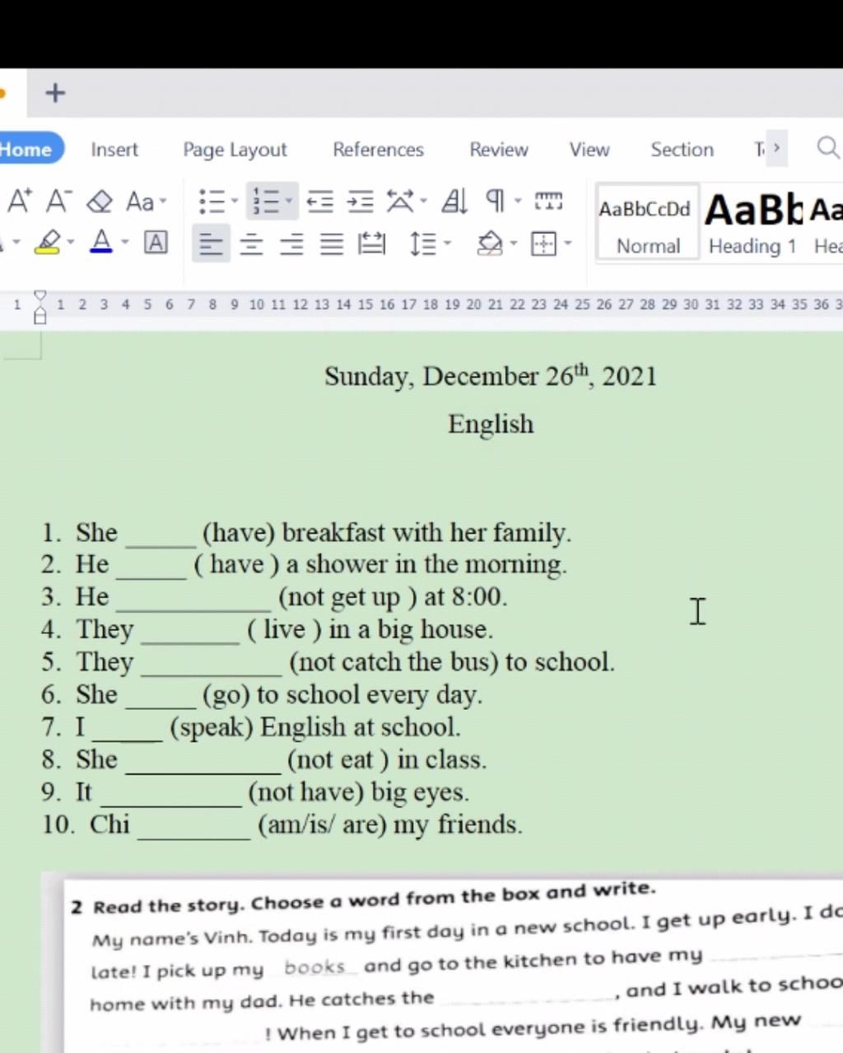Switch to the Home tab
843x1053 pixels.
tap(26, 150)
